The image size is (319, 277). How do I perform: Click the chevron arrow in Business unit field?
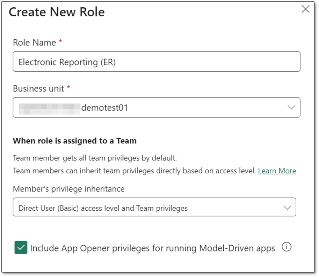(x=291, y=107)
